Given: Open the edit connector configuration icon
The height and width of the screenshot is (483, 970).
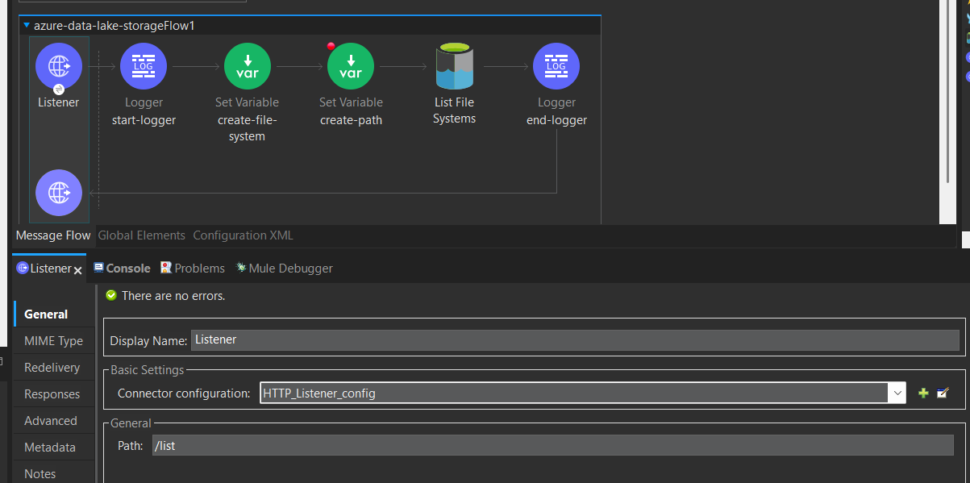Looking at the screenshot, I should click(x=942, y=393).
